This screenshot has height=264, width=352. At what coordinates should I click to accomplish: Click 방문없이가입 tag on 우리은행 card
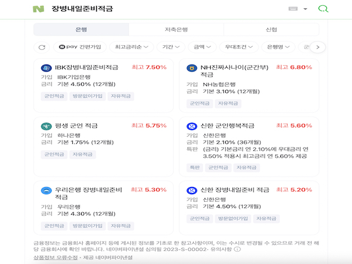click(x=87, y=226)
